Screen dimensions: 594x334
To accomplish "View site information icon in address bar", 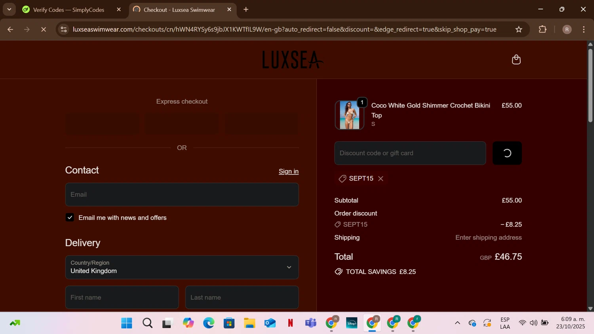I will [64, 29].
